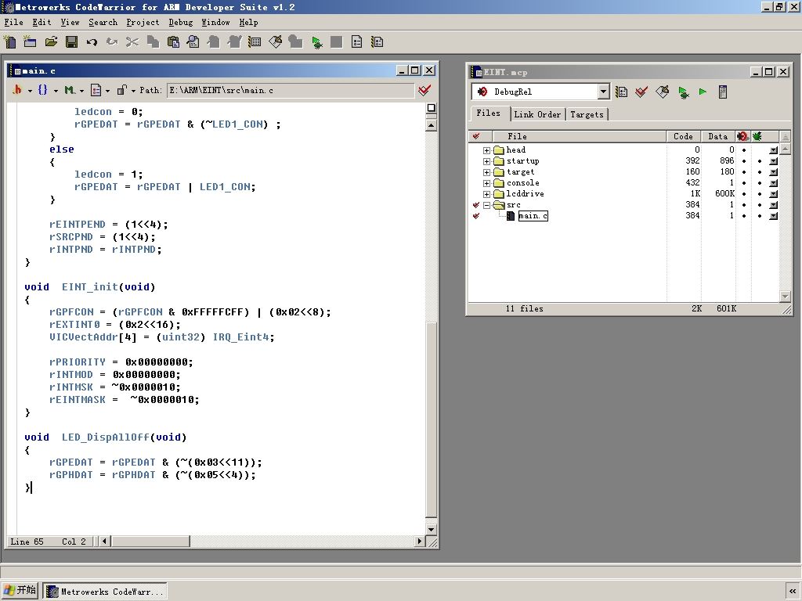Open the Debug menu

181,23
